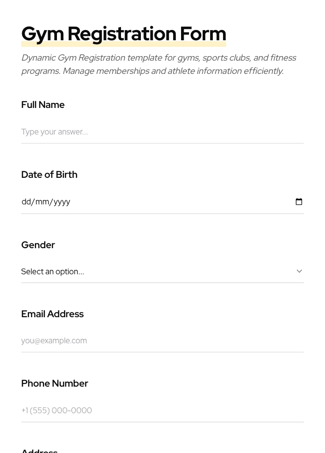Click the Gender dropdown chevron arrow
Viewport: 325px width, 453px height.
(299, 271)
